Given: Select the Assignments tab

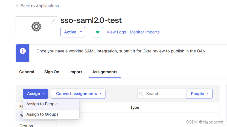Looking at the screenshot, I should coord(105,72).
